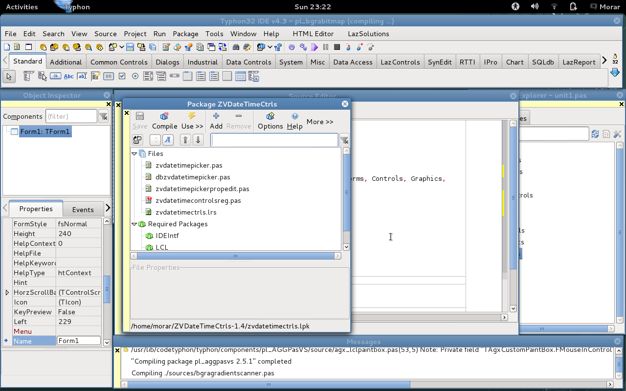Pick the TRadioButton component in the palette
626x391 pixels.
point(135,76)
